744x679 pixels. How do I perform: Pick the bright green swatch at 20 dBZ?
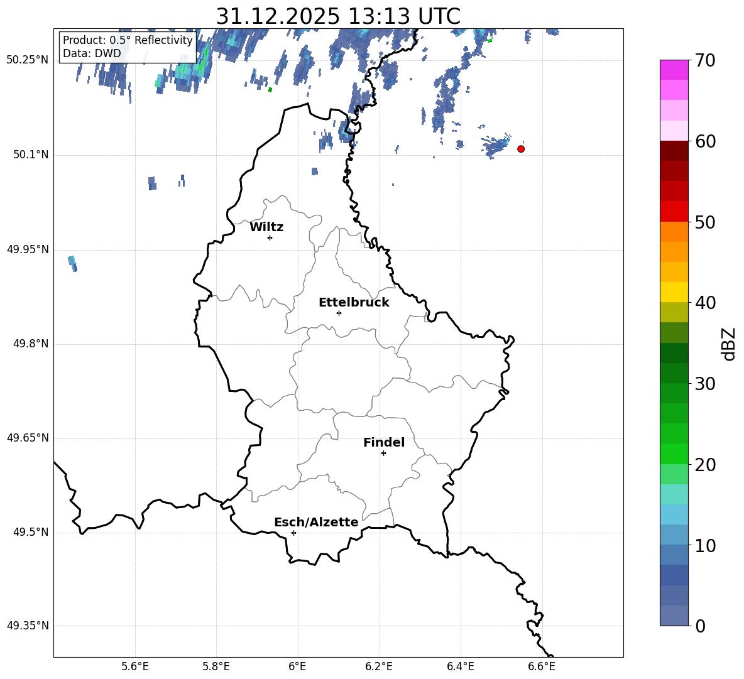[x=674, y=454]
